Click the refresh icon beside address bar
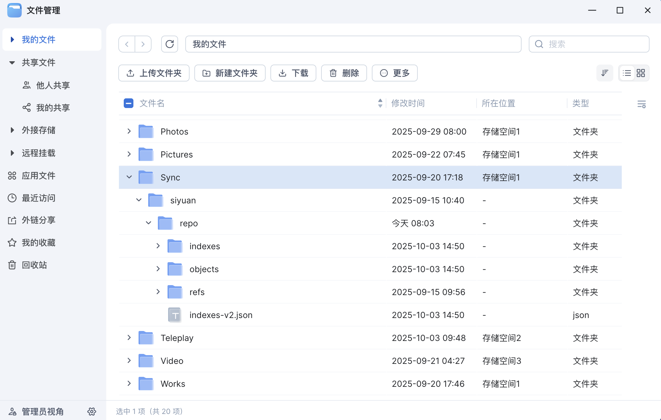The image size is (661, 420). click(170, 44)
